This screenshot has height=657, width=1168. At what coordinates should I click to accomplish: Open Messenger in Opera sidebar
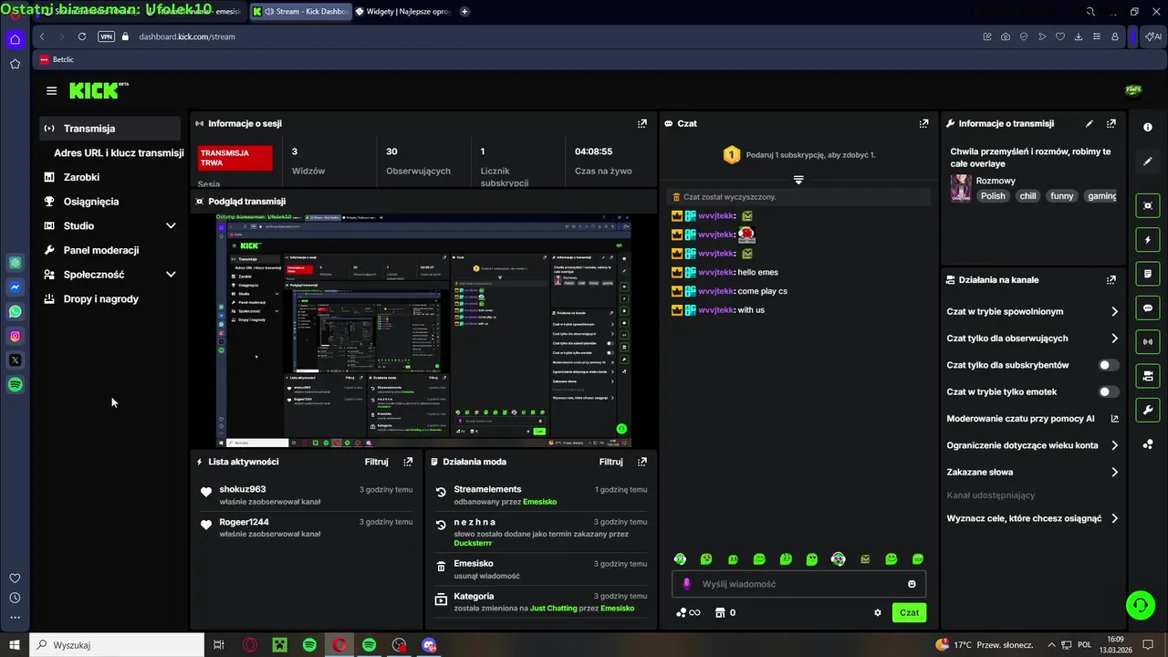point(15,287)
